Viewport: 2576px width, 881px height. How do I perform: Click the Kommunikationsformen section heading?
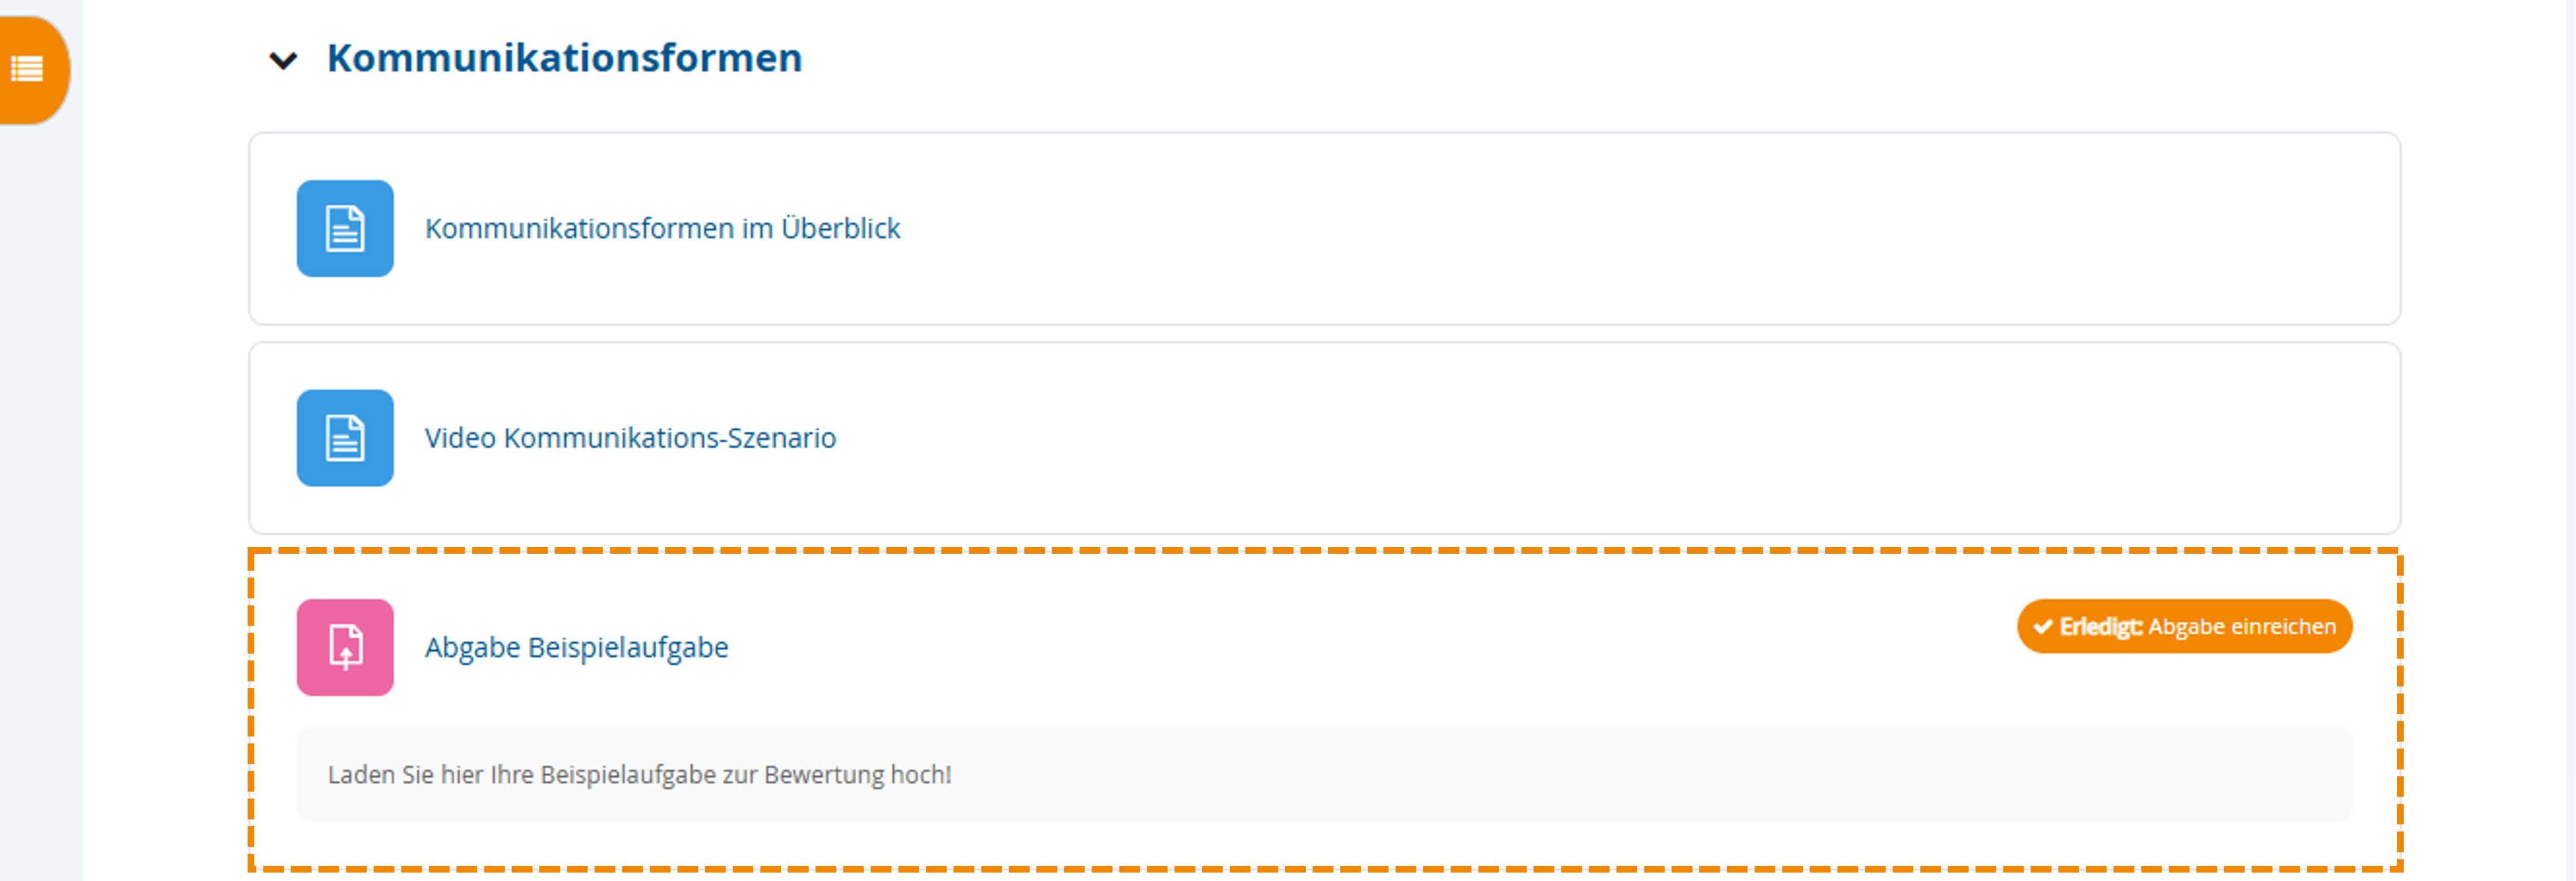click(x=564, y=58)
